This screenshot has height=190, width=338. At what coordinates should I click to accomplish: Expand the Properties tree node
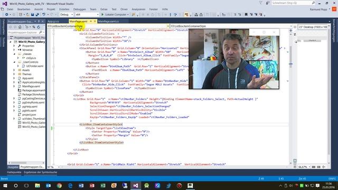point(14,46)
